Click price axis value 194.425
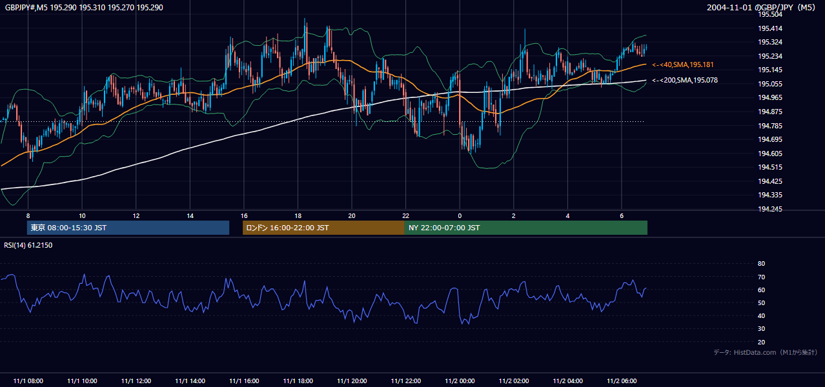 770,181
